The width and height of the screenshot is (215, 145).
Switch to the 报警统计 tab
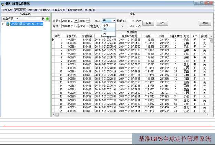[7, 10]
